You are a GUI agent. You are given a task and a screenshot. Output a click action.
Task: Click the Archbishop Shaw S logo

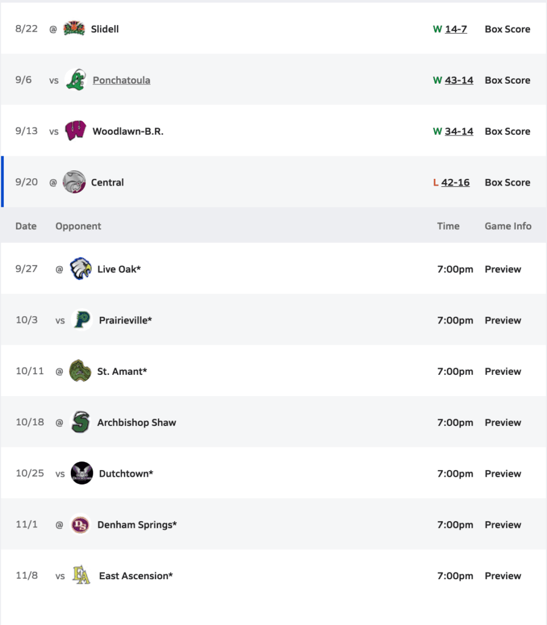(80, 422)
